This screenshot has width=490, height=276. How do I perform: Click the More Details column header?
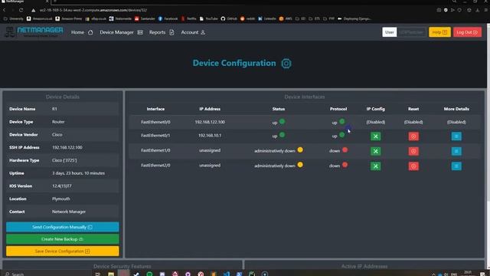point(456,109)
